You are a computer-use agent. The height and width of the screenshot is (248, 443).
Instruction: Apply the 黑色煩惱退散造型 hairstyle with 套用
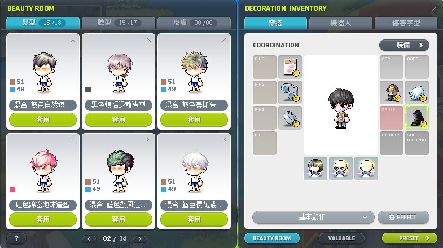(119, 119)
